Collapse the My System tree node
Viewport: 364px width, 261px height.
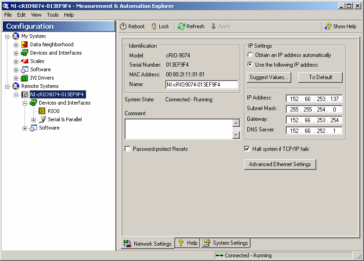[7, 37]
